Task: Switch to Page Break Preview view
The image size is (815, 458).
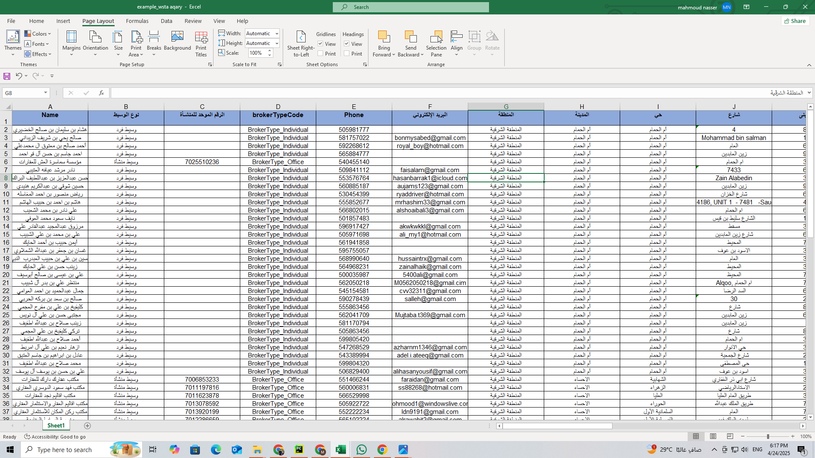Action: (x=730, y=436)
